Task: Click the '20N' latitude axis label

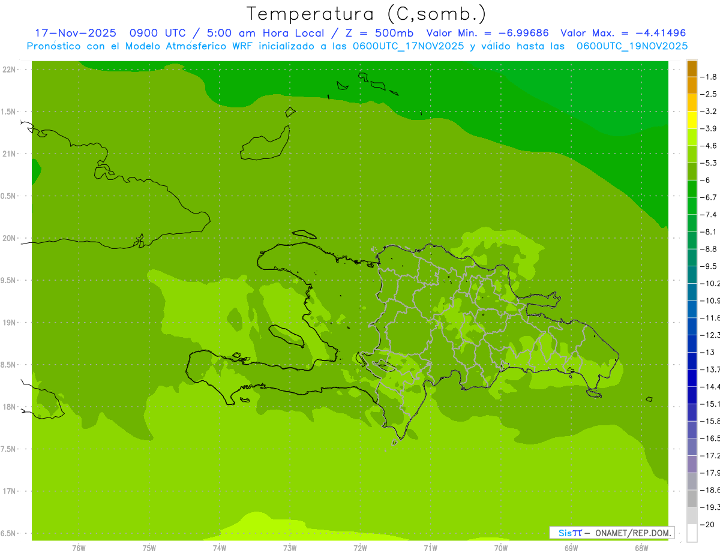Action: pyautogui.click(x=8, y=238)
